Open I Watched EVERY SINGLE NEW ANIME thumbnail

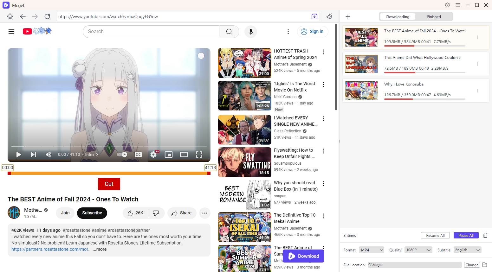(245, 130)
